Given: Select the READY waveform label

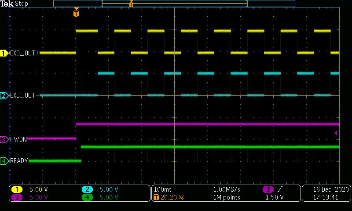Looking at the screenshot, I should [19, 161].
